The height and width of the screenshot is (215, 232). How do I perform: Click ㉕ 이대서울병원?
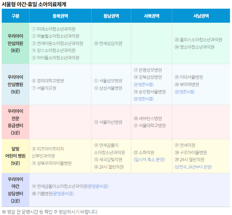click(189, 77)
